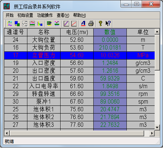
Task: Click the yellow question mark help icon
Action: point(101,24)
